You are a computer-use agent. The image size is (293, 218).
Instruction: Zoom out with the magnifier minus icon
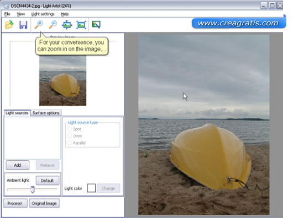[x=53, y=25]
